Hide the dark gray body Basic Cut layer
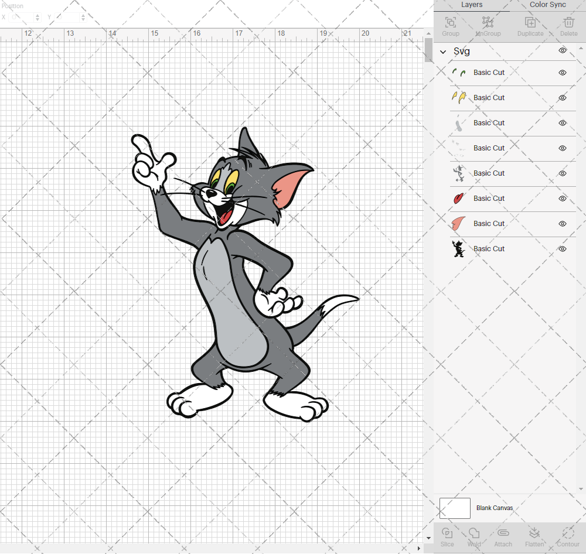Screen dimensions: 586x554 [x=563, y=173]
